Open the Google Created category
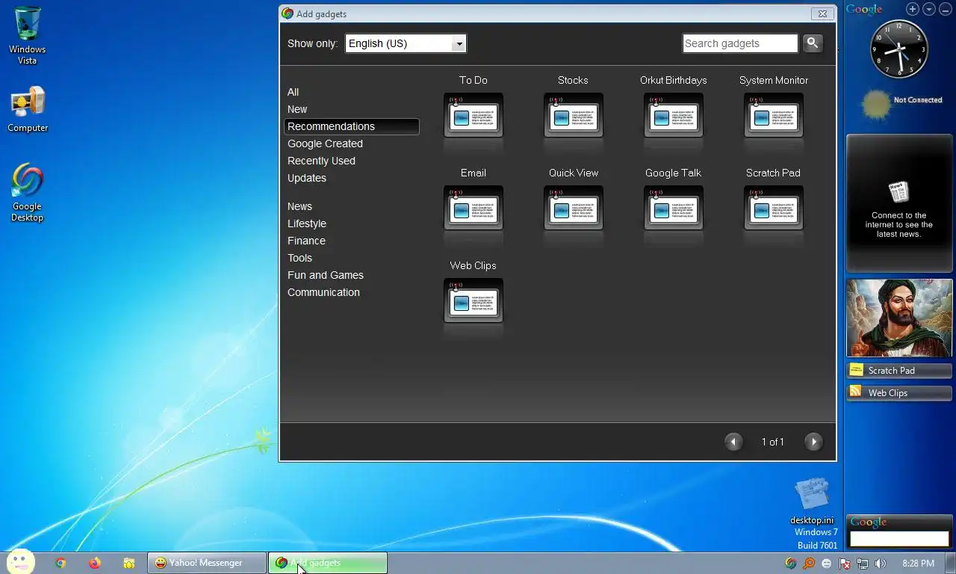Screen dimensions: 956x574 click(x=325, y=143)
